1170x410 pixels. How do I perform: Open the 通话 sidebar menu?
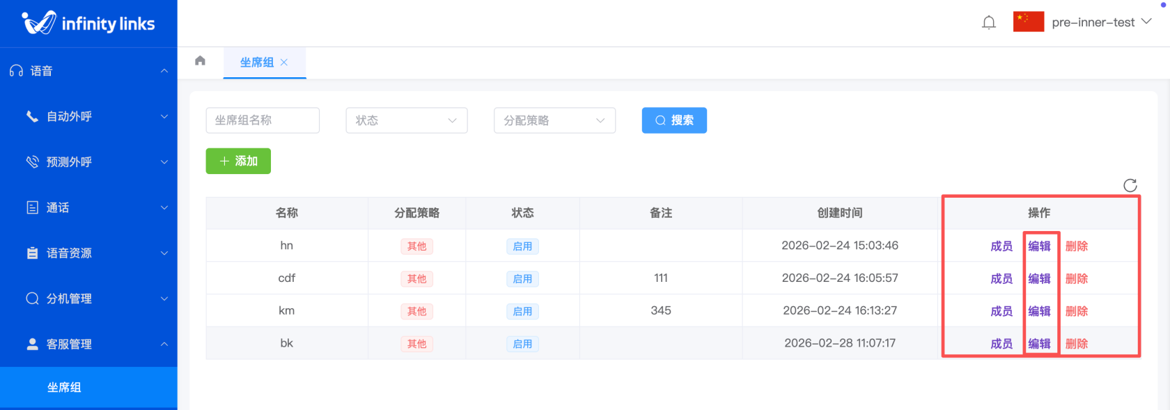(x=88, y=207)
